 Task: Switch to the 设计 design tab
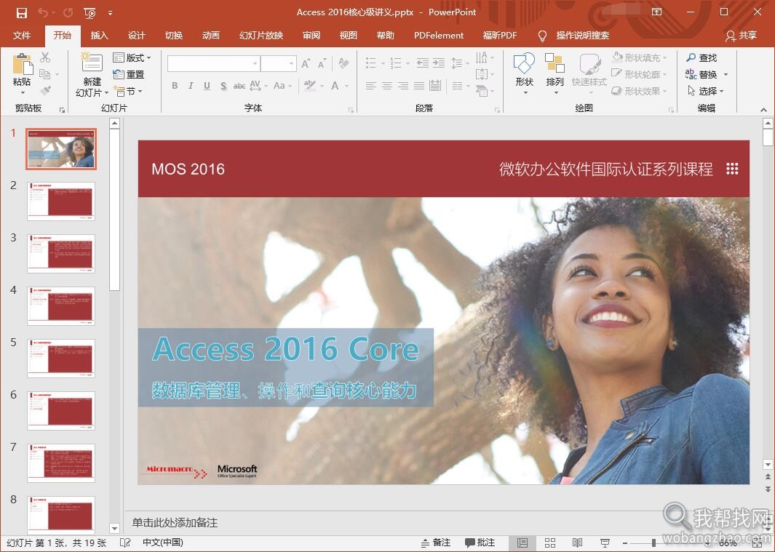coord(136,36)
